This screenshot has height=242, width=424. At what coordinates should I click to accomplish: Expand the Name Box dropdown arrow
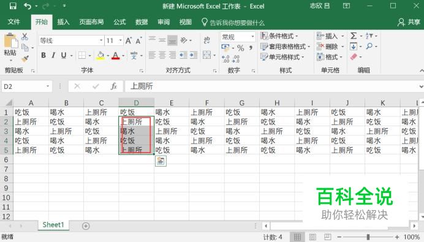48,86
